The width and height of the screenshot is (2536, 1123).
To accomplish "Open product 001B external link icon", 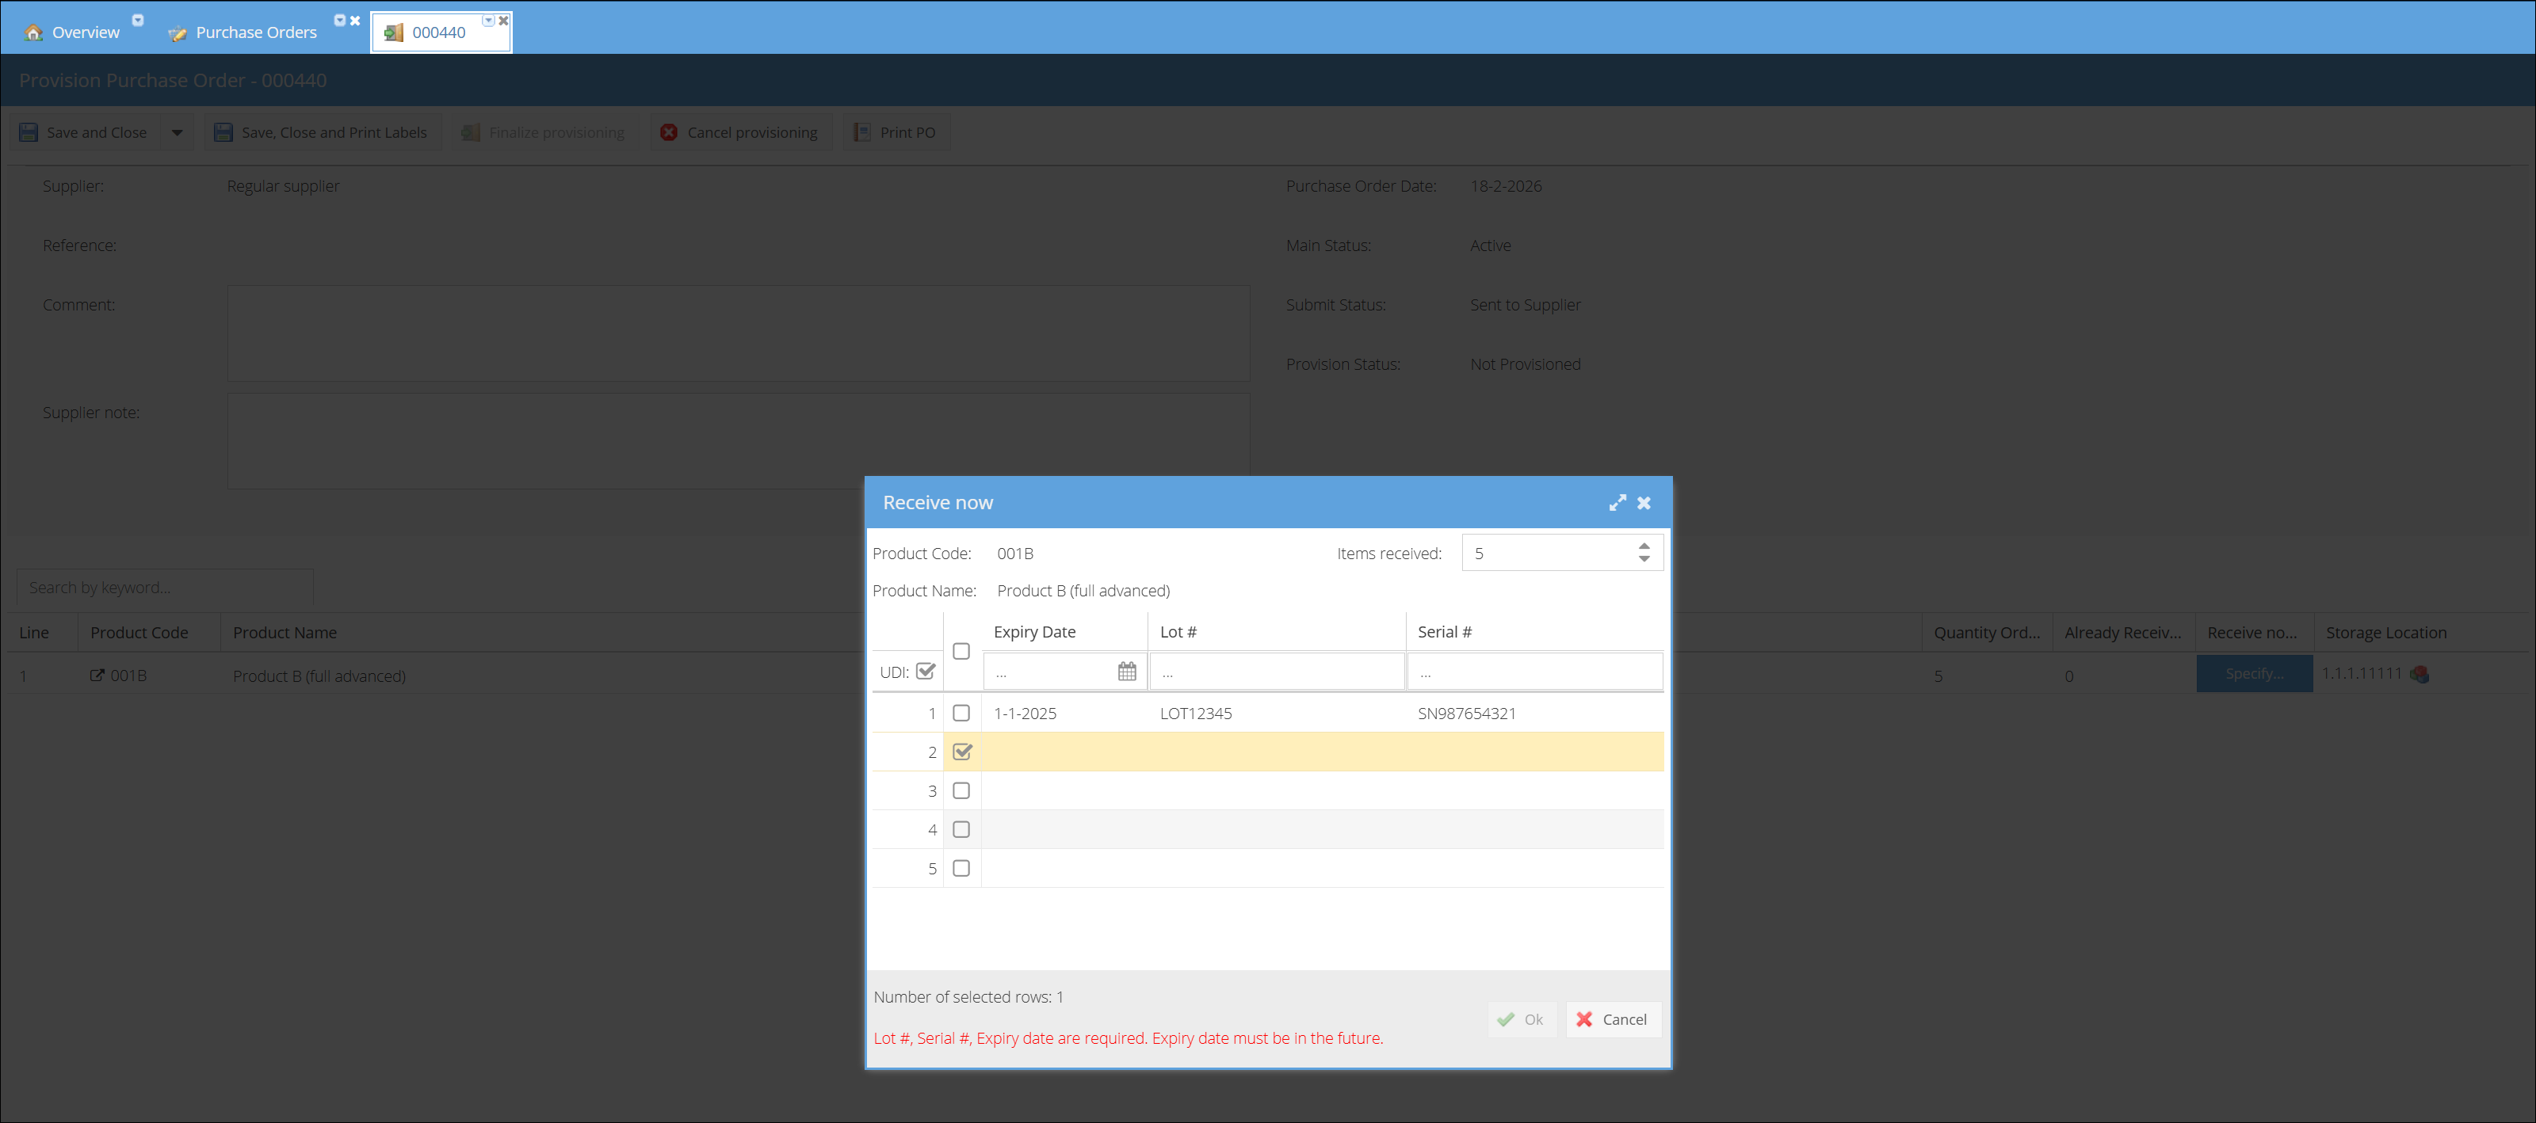I will pos(97,676).
